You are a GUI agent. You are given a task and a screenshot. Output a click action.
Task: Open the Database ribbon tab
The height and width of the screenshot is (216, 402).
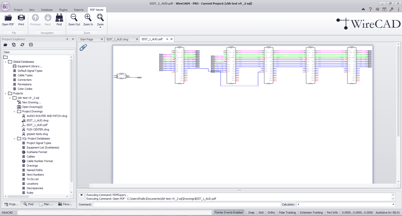click(x=47, y=10)
